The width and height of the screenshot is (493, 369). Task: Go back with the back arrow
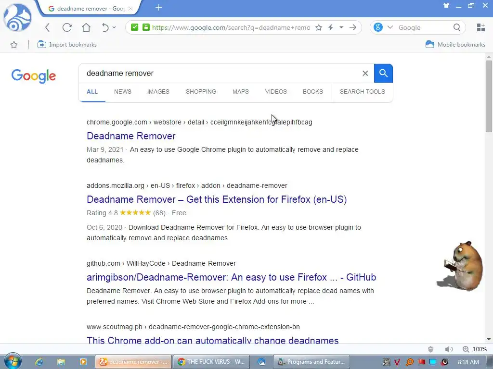tap(48, 27)
